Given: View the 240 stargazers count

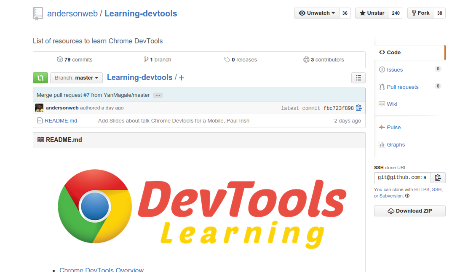Looking at the screenshot, I should point(396,13).
